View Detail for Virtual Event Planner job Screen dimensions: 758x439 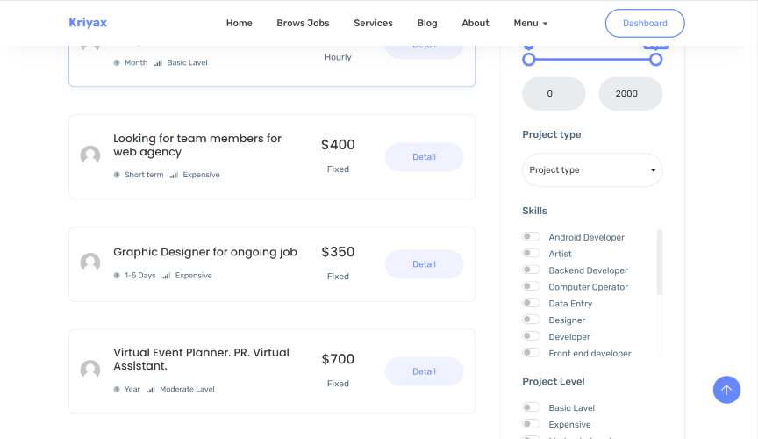click(424, 371)
